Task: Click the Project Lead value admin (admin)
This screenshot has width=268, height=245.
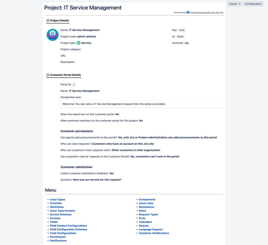Action: click(x=87, y=36)
